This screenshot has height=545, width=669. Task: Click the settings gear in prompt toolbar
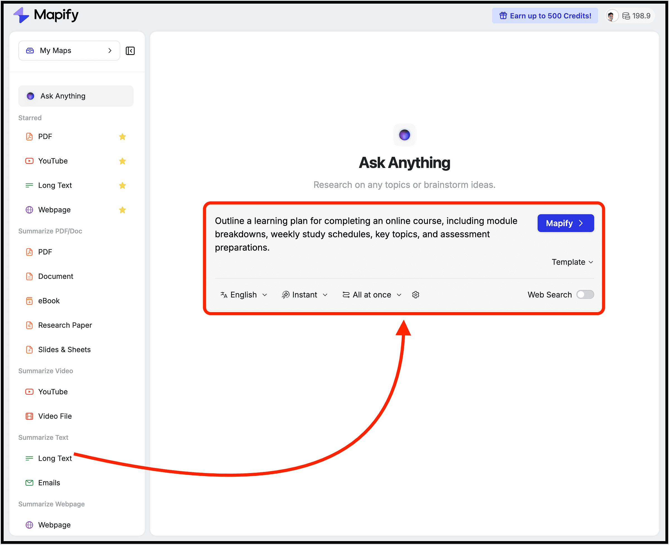(416, 295)
